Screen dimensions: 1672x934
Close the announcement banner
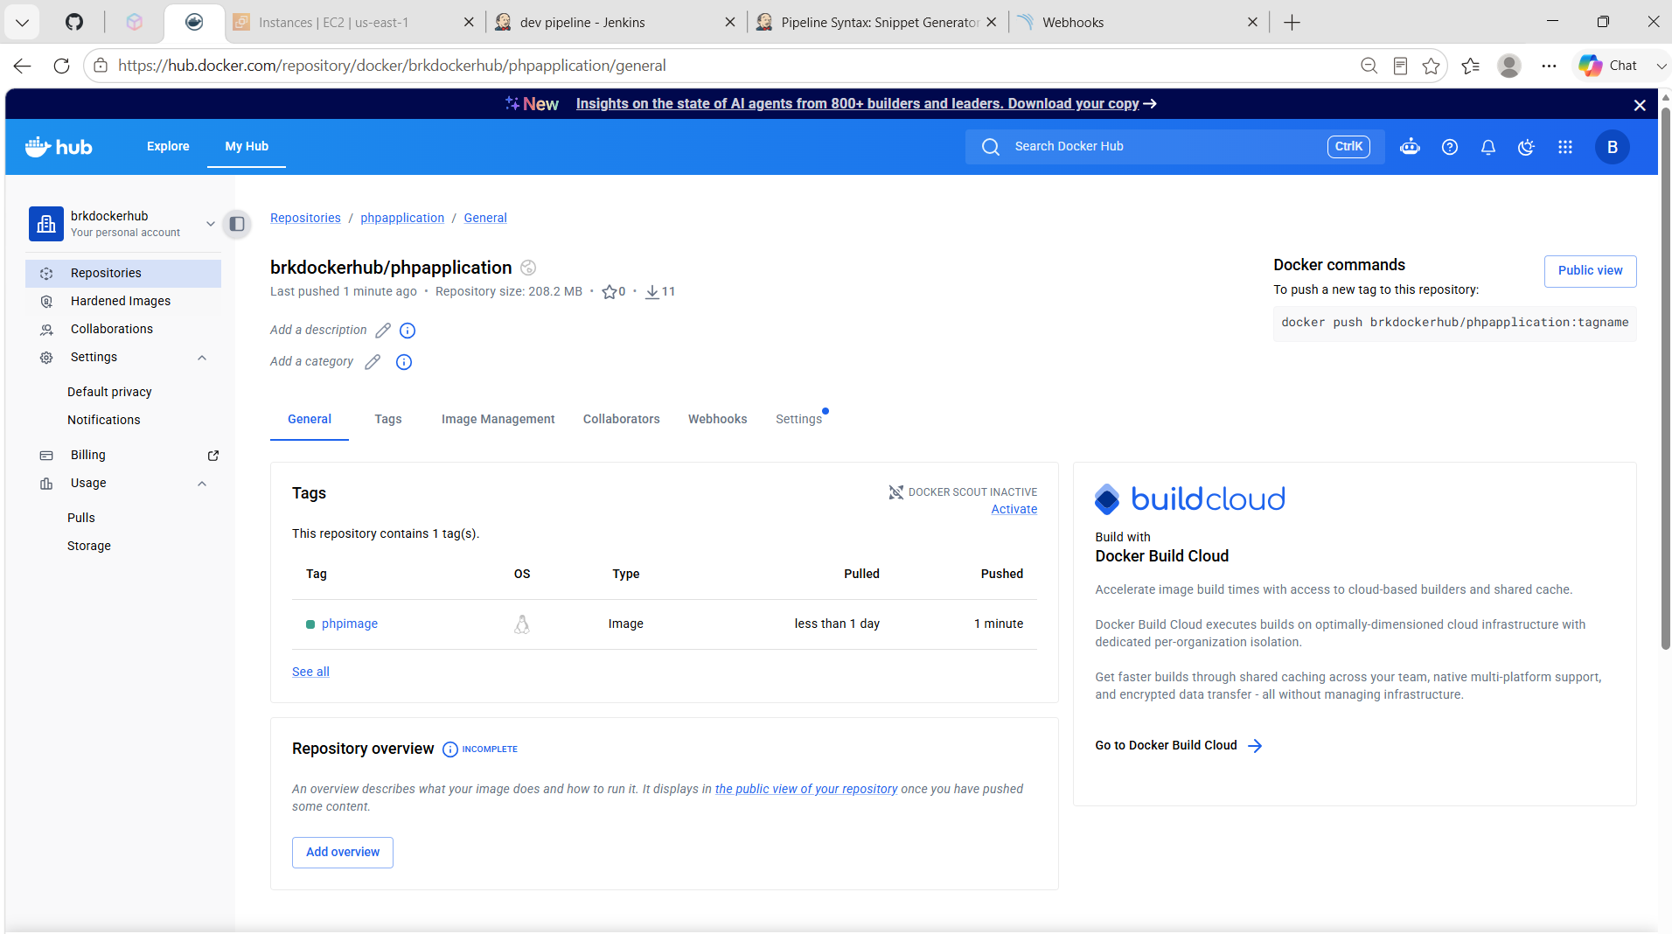pyautogui.click(x=1640, y=105)
